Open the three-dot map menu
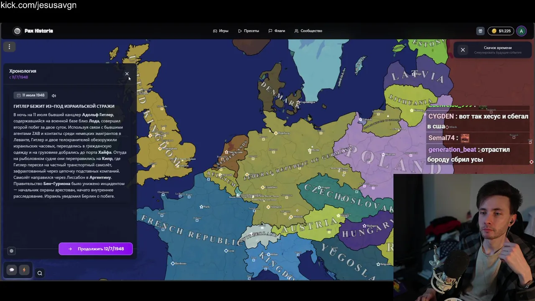 pyautogui.click(x=9, y=47)
